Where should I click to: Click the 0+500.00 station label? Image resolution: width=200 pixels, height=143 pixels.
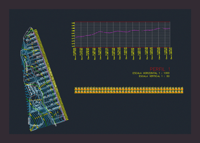106,52
